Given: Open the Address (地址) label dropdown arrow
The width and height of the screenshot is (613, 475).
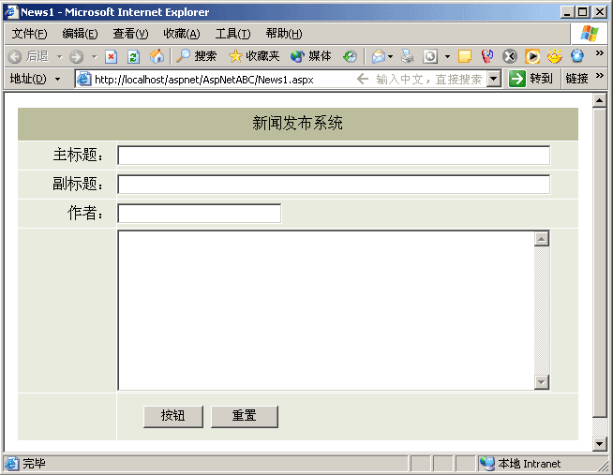Looking at the screenshot, I should click(58, 80).
